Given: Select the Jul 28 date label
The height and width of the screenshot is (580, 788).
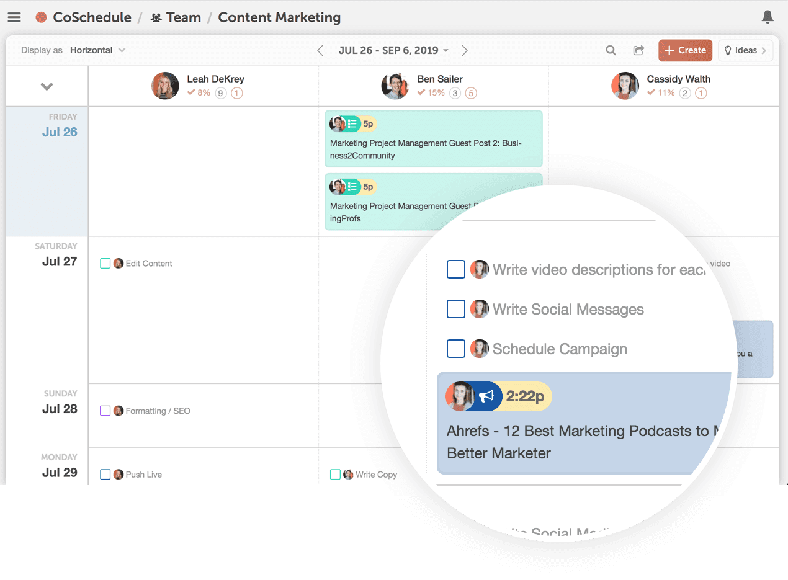Looking at the screenshot, I should pos(60,409).
